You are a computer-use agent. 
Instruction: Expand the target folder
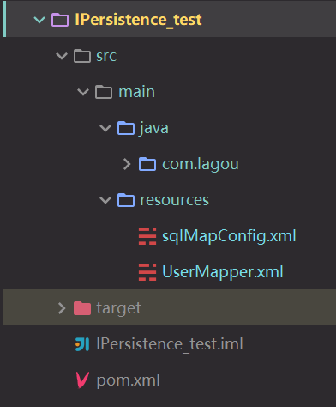click(x=62, y=308)
